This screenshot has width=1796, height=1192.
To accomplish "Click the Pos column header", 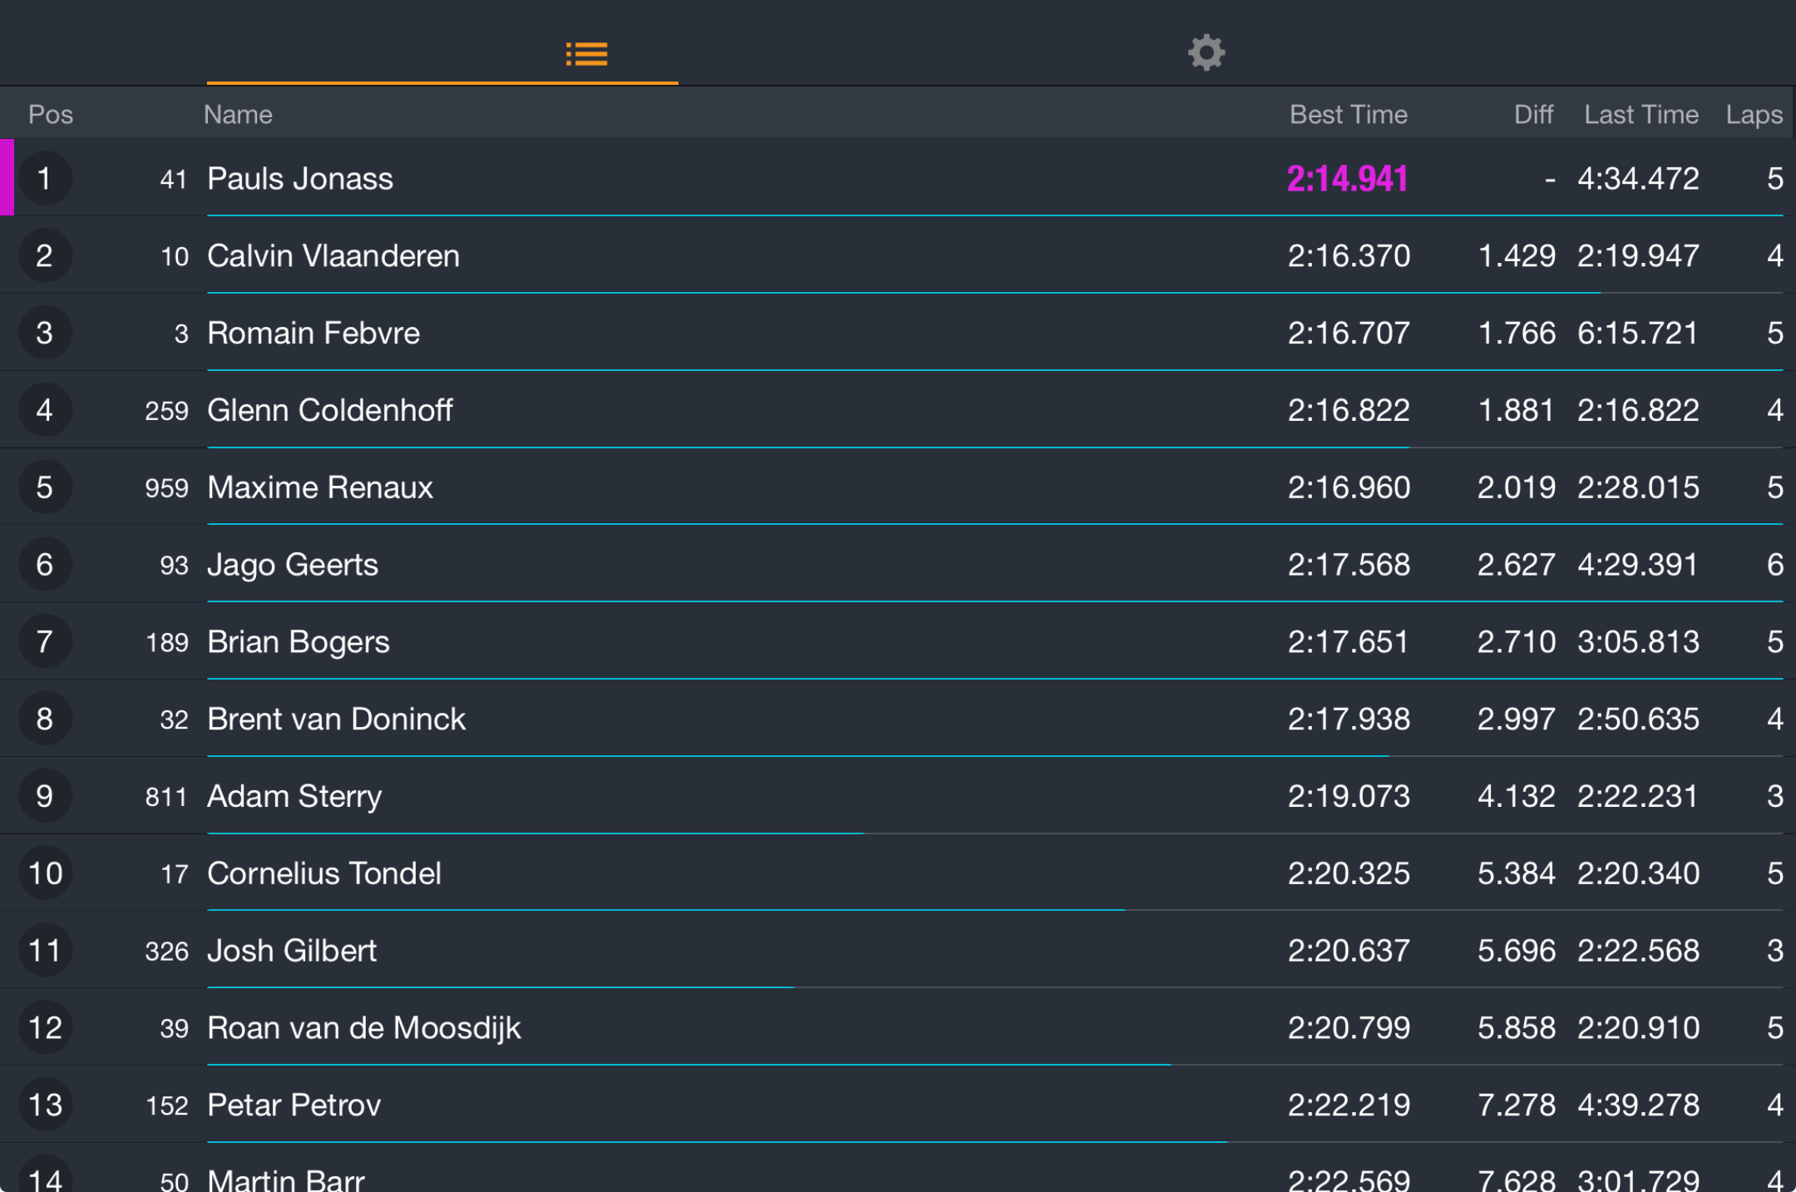I will 51,114.
